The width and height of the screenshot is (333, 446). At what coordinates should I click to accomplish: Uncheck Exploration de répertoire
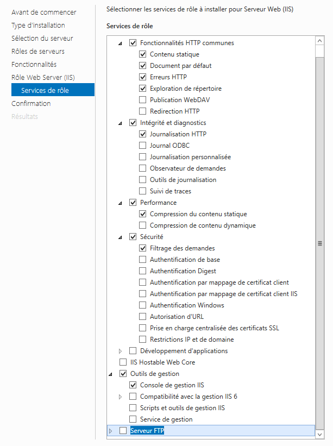click(143, 89)
